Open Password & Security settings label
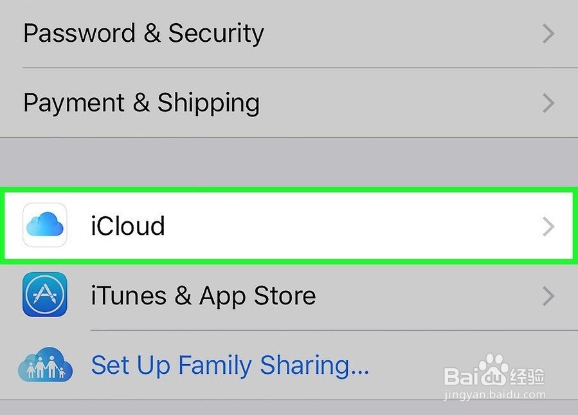 click(143, 33)
